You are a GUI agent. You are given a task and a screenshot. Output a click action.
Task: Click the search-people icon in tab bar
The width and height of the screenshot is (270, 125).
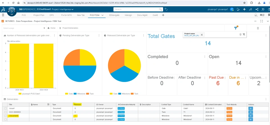[256, 15]
